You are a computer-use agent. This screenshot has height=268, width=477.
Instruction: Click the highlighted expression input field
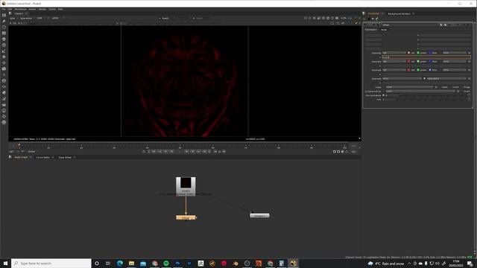pyautogui.click(x=426, y=57)
